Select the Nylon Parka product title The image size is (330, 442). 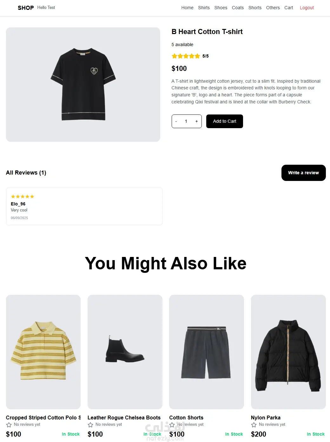coord(266,418)
